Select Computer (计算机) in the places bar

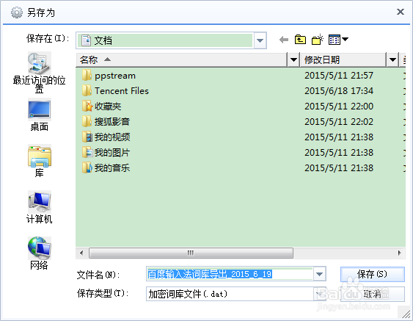pyautogui.click(x=39, y=208)
